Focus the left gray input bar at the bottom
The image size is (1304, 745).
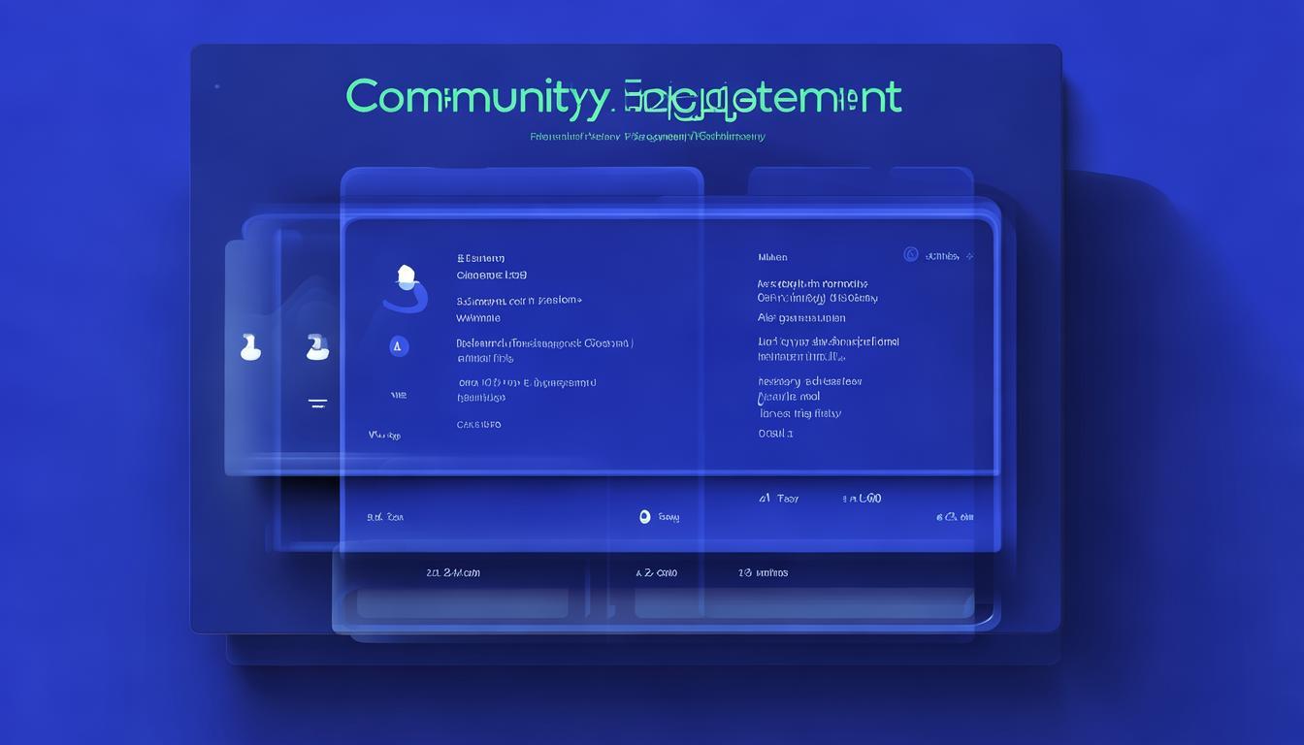click(x=462, y=603)
